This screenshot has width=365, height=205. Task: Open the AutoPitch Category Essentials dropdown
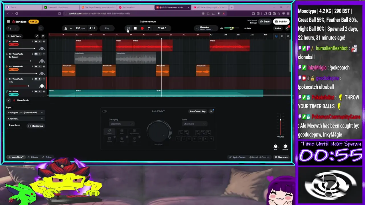(121, 124)
